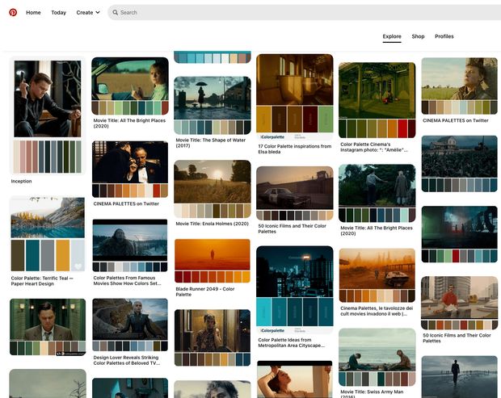The image size is (501, 398).
Task: Open the Create dropdown chevron
Action: click(98, 12)
